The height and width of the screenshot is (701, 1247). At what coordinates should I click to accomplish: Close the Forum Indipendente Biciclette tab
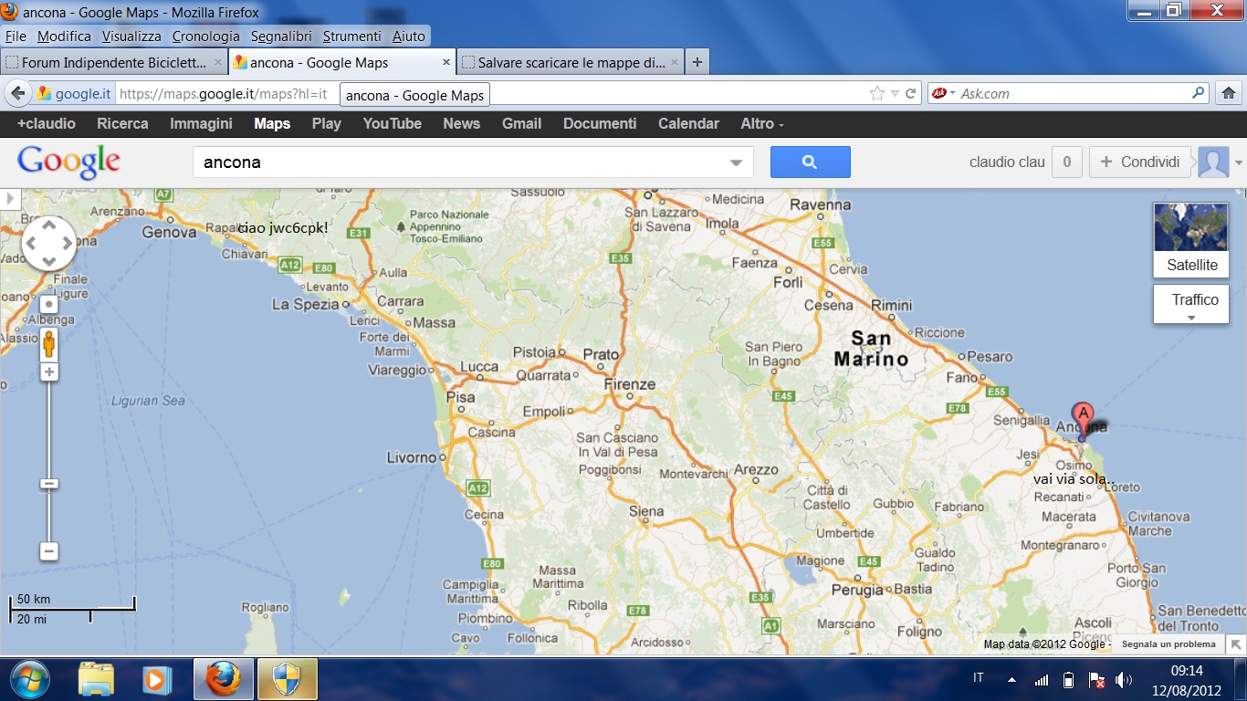pos(217,62)
